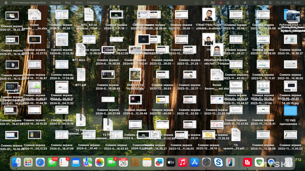Select Копия Бизнес_..._fix.xlsx file
Viewport: 305px width, 171px height.
(34, 14)
